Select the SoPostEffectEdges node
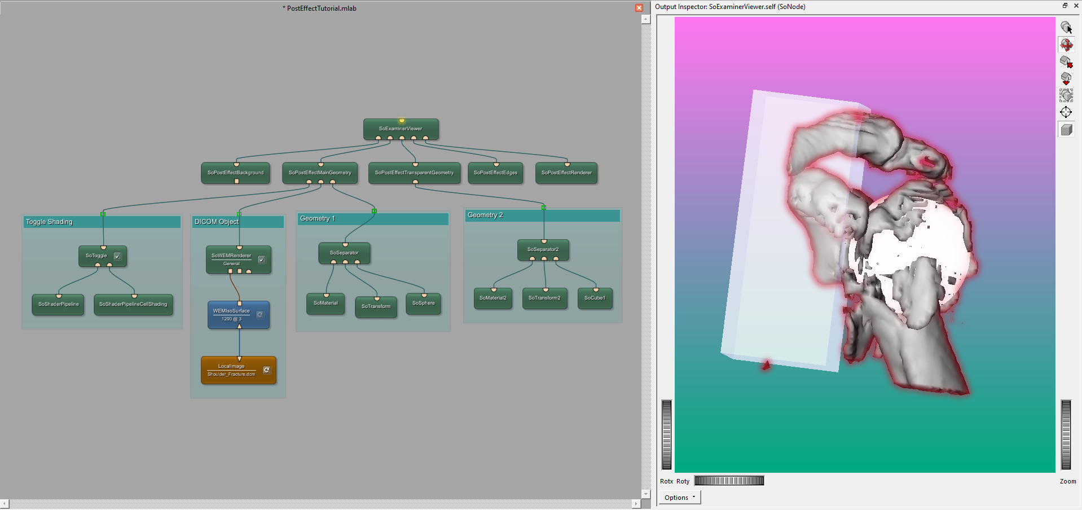This screenshot has height=510, width=1082. (x=495, y=173)
